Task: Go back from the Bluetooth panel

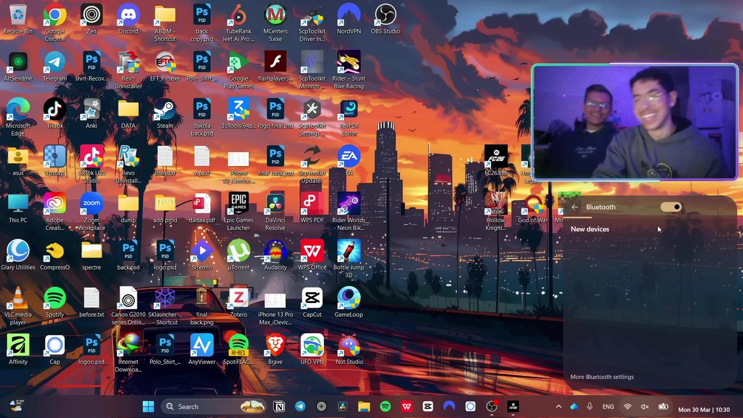Action: click(575, 207)
